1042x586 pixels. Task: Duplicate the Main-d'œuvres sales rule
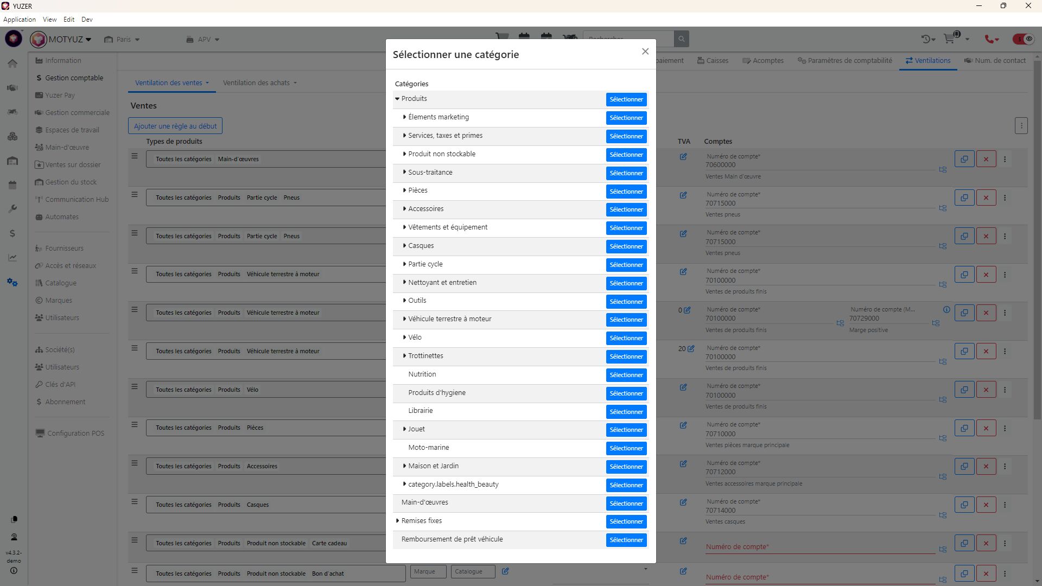(x=964, y=160)
